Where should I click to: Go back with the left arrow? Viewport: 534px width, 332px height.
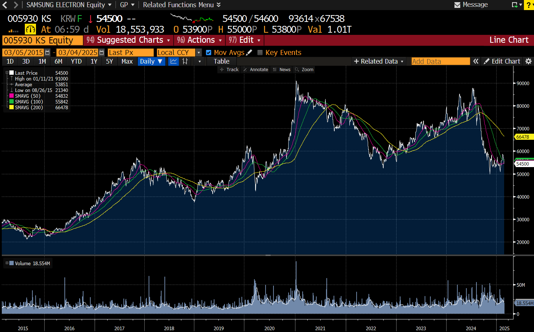click(x=5, y=5)
